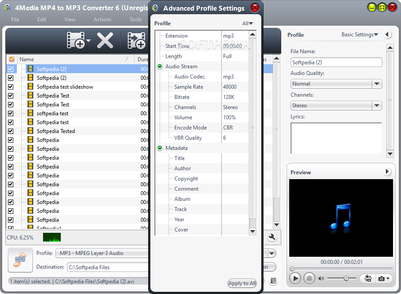Toggle checkbox for Softpedia Tested
401x294 pixels.
pos(11,131)
